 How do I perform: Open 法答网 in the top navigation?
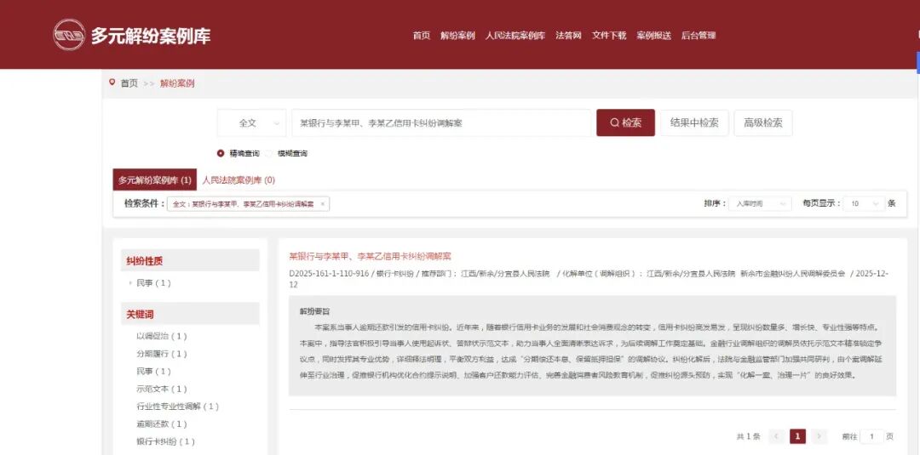(x=568, y=36)
